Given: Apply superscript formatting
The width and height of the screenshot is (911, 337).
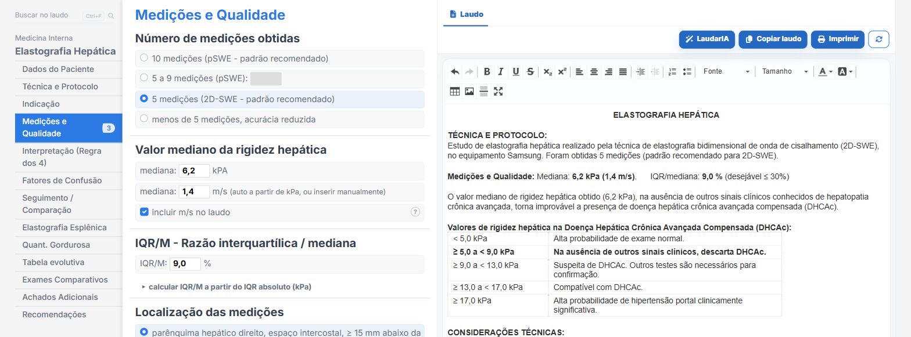Looking at the screenshot, I should click(562, 71).
